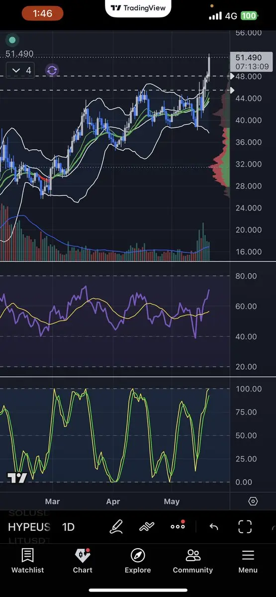Tap the green status dot icon
Screen dimensions: 276x597
tap(12, 40)
